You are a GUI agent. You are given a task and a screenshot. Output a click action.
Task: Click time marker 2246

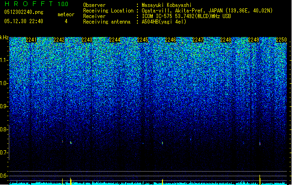coord(170,40)
